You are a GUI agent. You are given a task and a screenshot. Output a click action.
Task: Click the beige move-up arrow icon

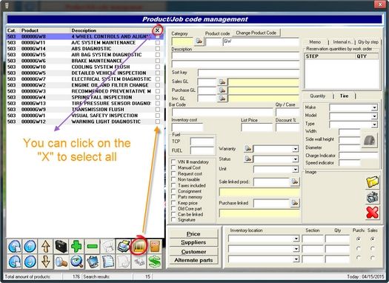46,246
